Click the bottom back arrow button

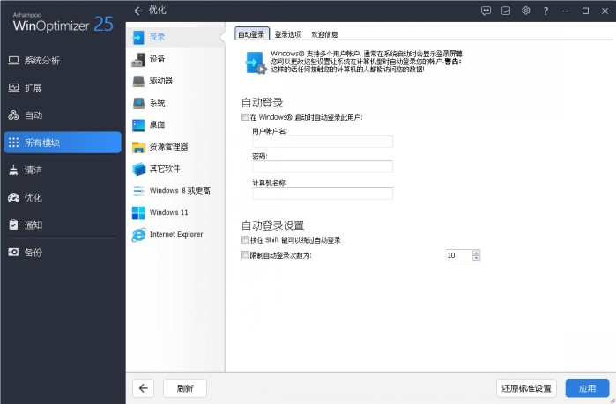(x=143, y=388)
